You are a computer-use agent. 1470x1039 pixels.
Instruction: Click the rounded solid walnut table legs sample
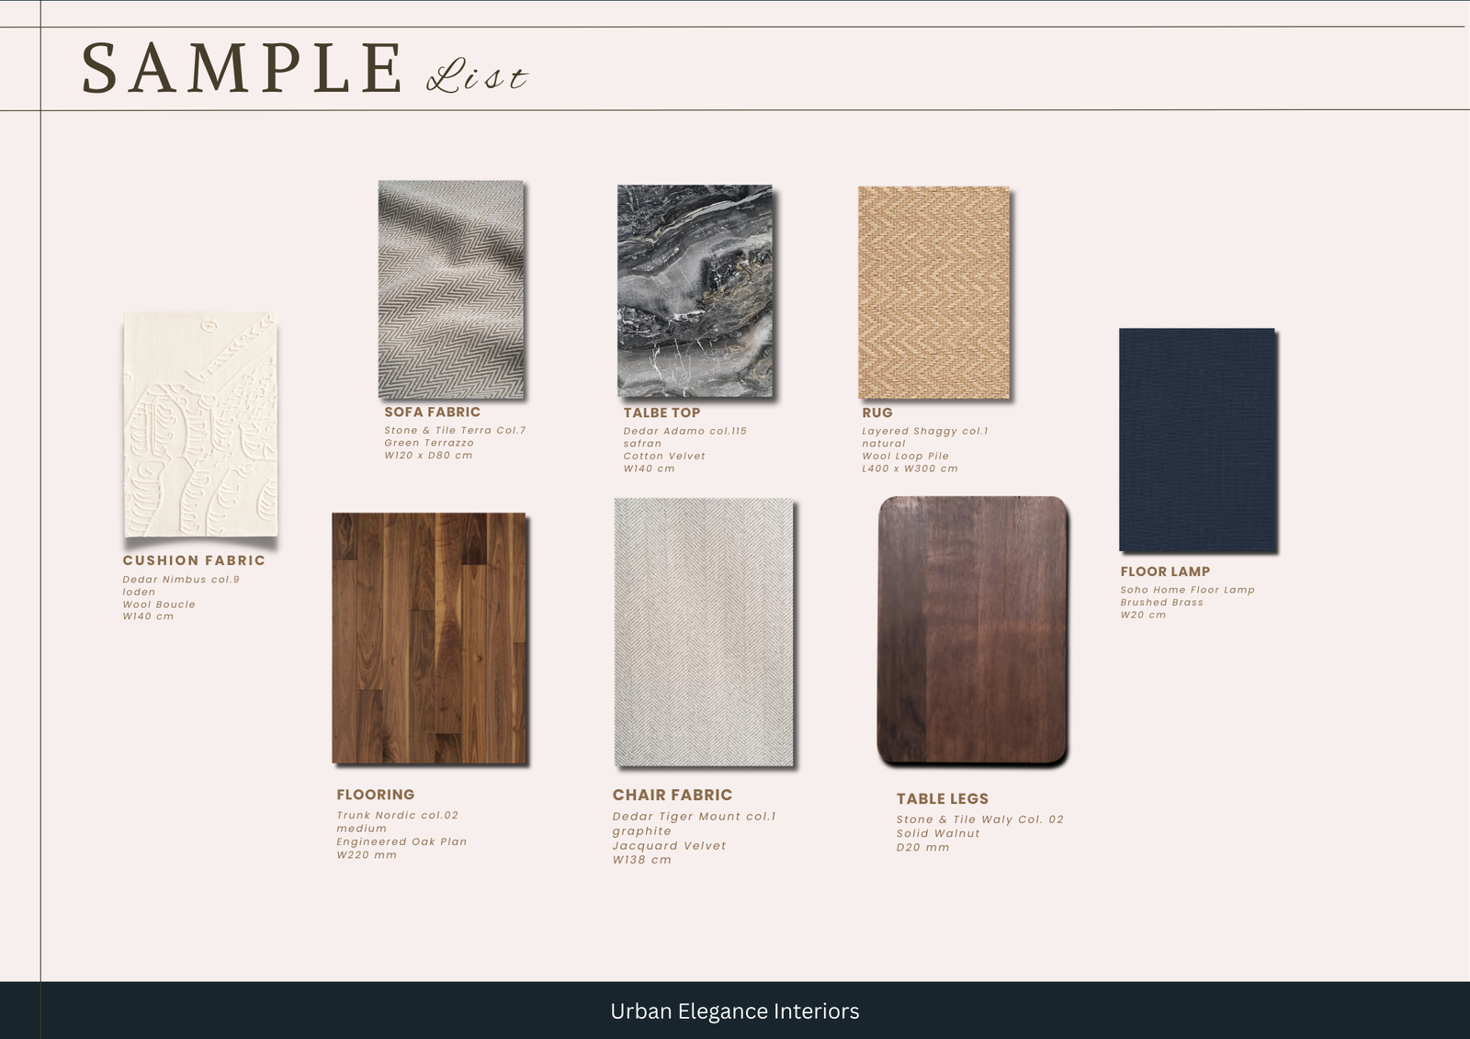(973, 630)
